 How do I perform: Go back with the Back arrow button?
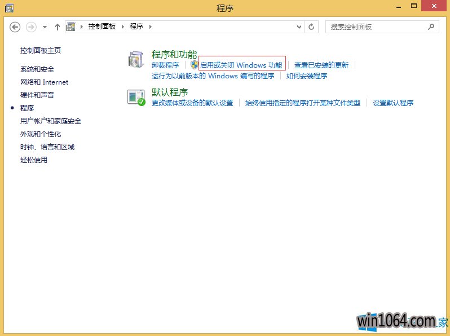pos(15,27)
